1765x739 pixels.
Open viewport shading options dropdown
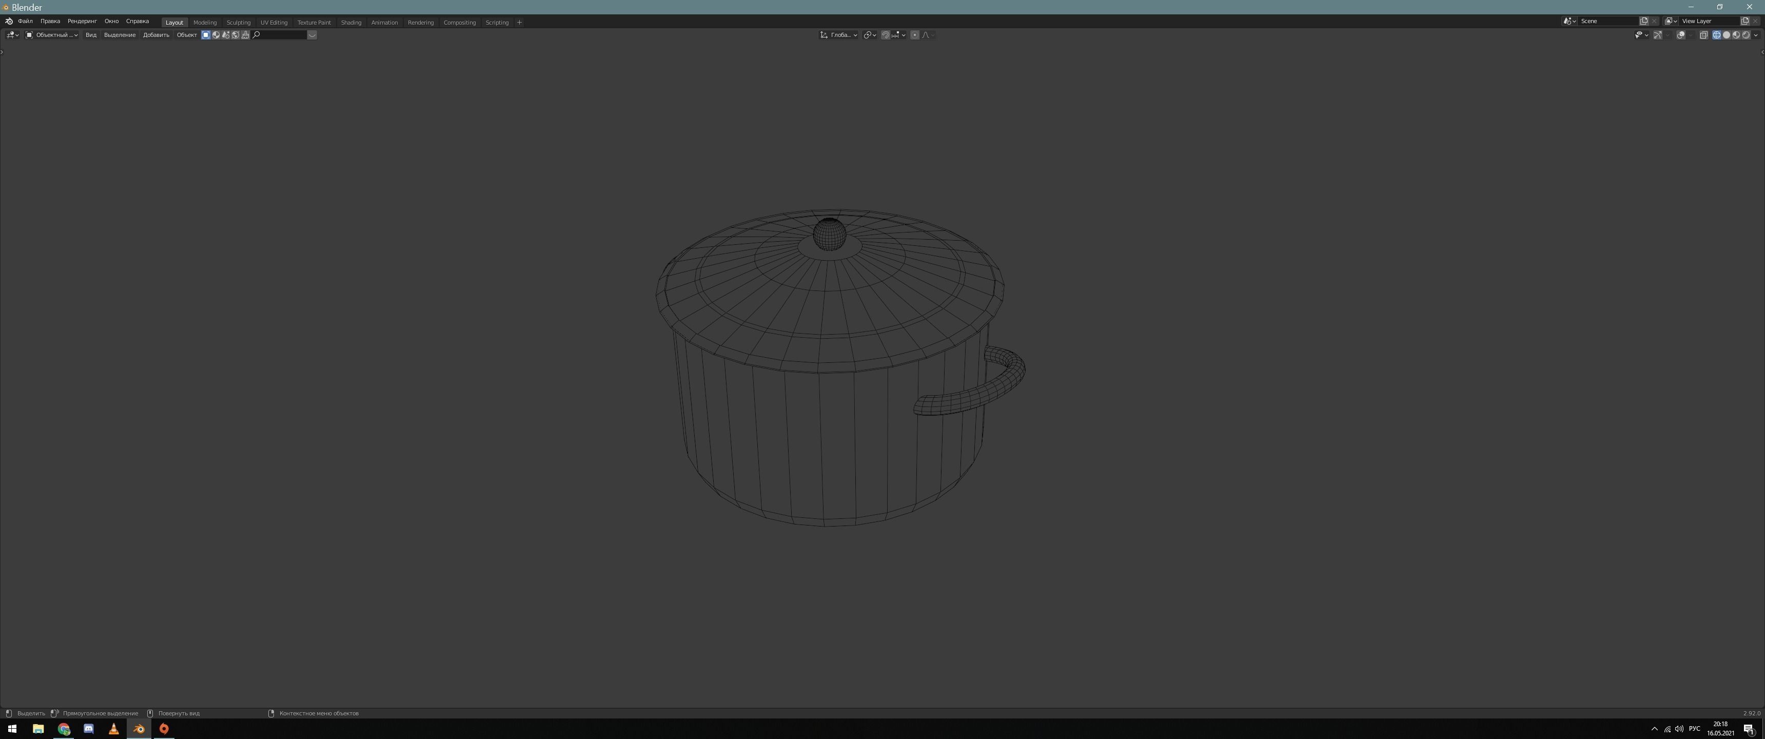pyautogui.click(x=1755, y=35)
